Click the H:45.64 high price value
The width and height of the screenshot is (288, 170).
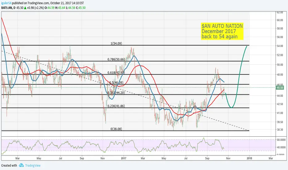(60, 8)
